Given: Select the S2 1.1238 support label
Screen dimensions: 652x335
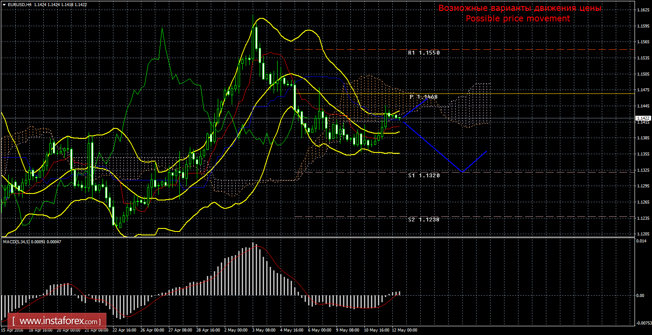Looking at the screenshot, I should tap(424, 220).
